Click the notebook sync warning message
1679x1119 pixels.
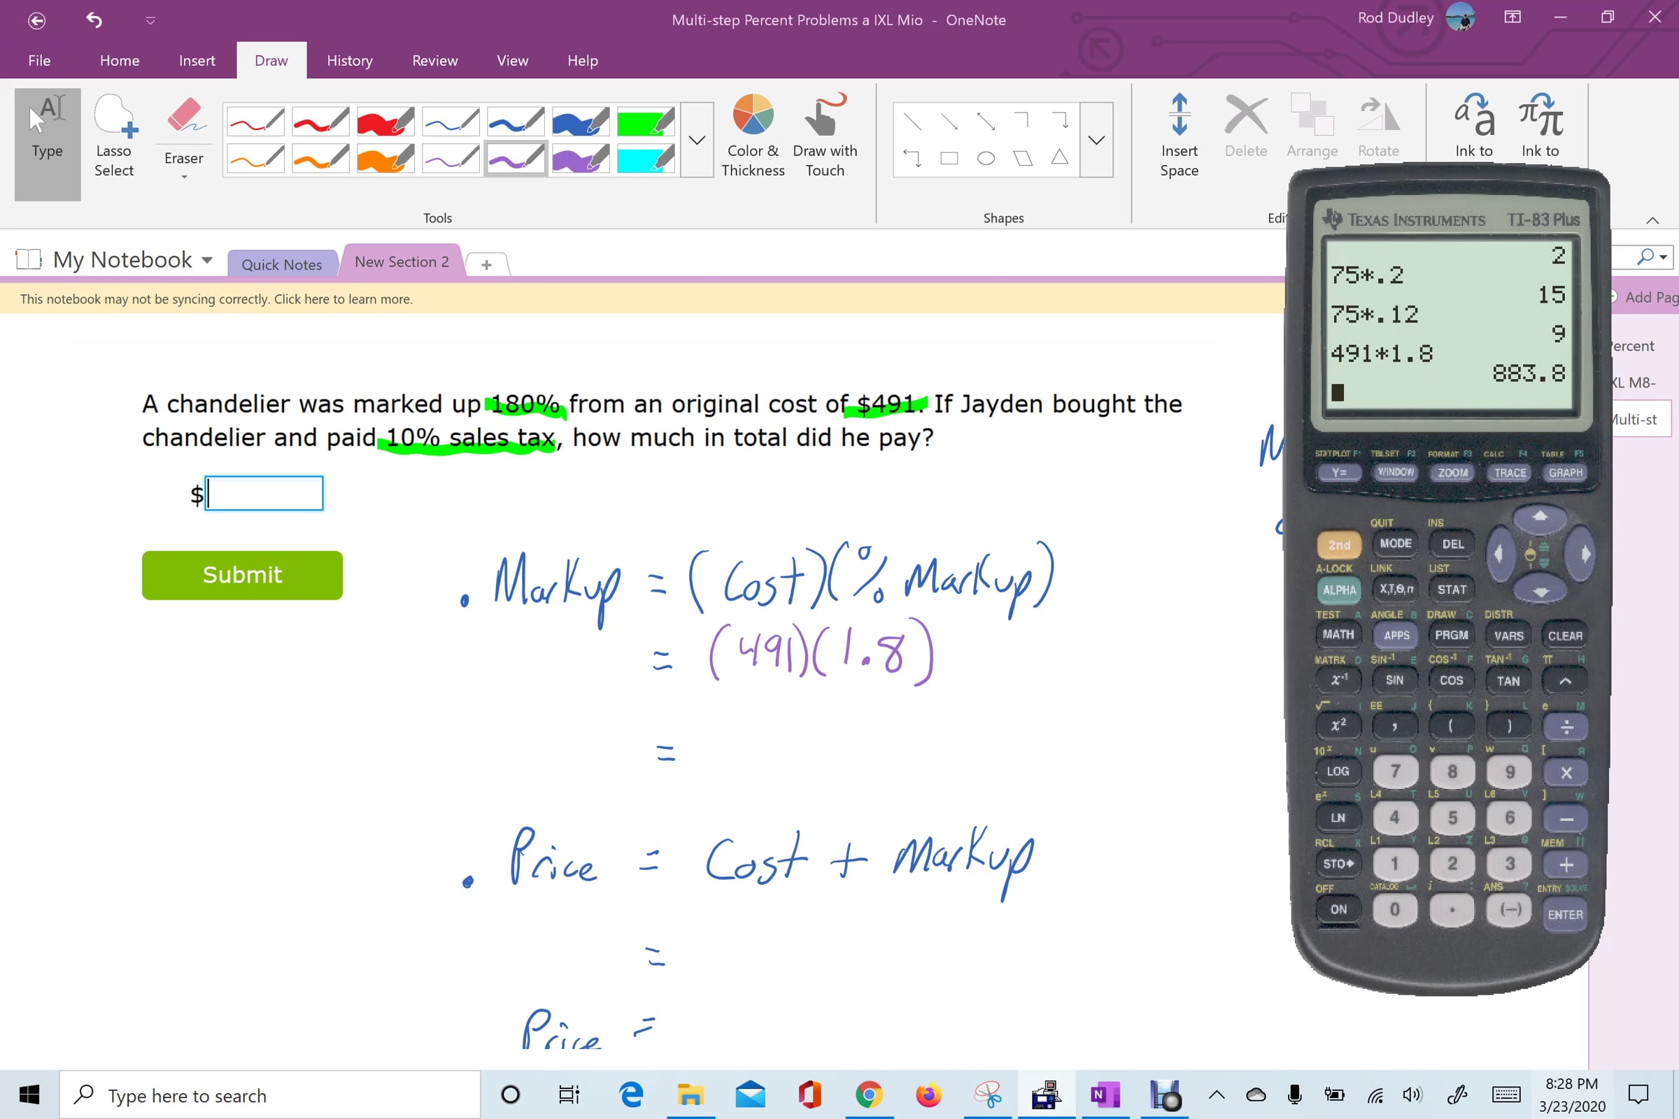pos(215,299)
